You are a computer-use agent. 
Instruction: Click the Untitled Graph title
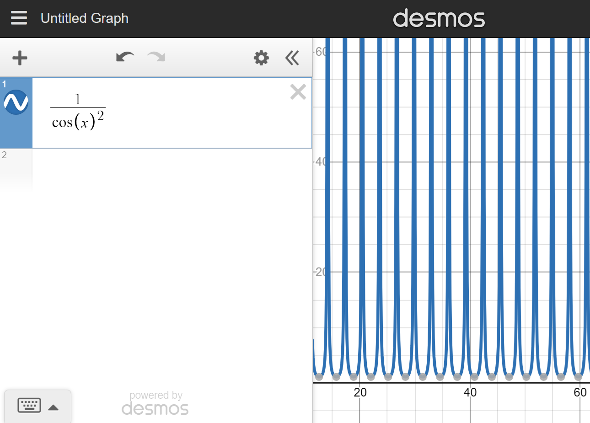(85, 18)
